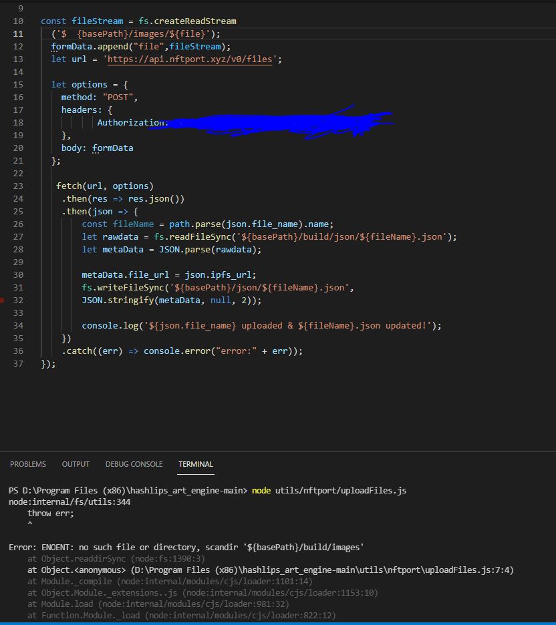Image resolution: width=556 pixels, height=625 pixels.
Task: Click the Authorization header line
Action: pos(130,122)
